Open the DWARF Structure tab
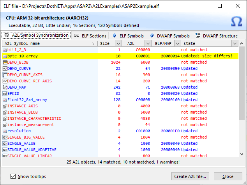The width and height of the screenshot is (247, 185). coord(217,36)
